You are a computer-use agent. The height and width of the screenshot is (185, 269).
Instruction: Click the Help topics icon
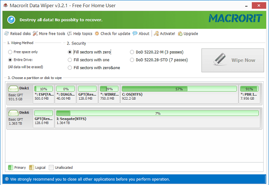click(x=69, y=34)
